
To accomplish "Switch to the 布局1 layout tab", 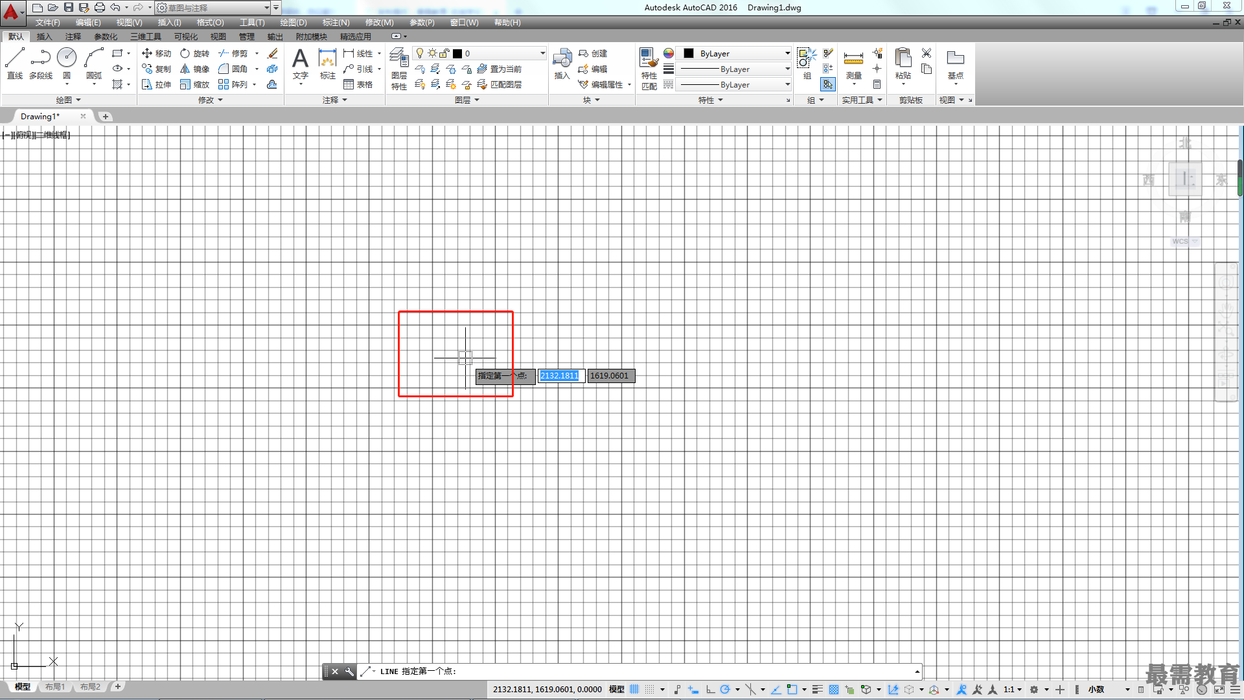I will 55,686.
